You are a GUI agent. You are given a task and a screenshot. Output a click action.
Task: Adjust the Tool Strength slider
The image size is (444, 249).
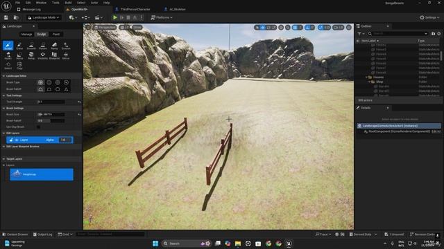tap(51, 102)
